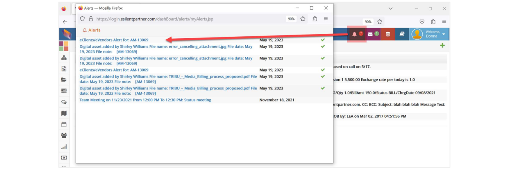Open hamburger menu in Alerts window

click(x=326, y=19)
